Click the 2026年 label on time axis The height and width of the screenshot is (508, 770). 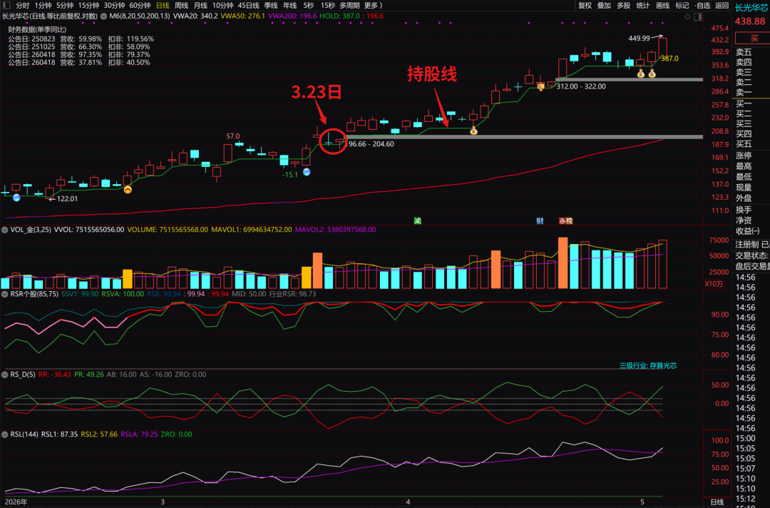pyautogui.click(x=16, y=502)
